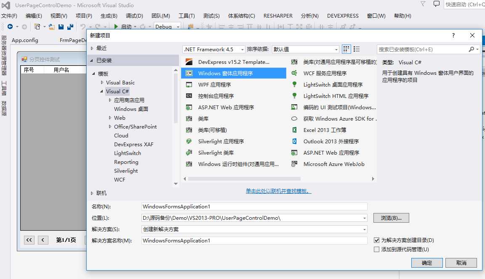Open the 编辑(E) menu
485x279 pixels.
[34, 16]
